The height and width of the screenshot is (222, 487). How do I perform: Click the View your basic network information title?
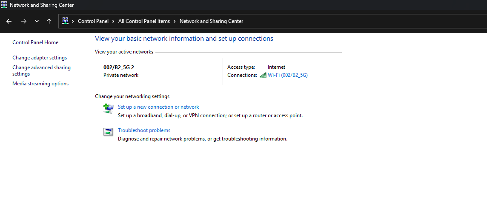[184, 38]
